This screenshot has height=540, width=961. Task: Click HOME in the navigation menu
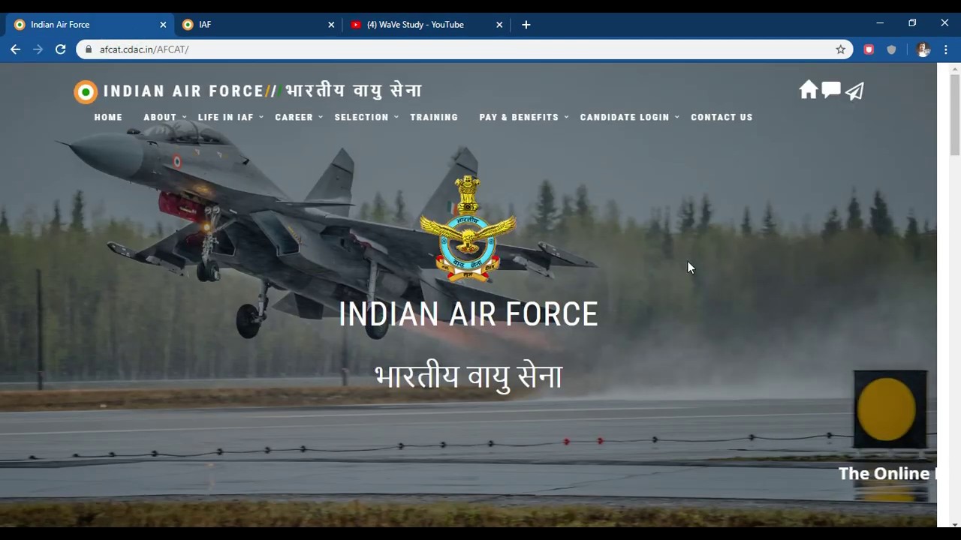(x=108, y=117)
